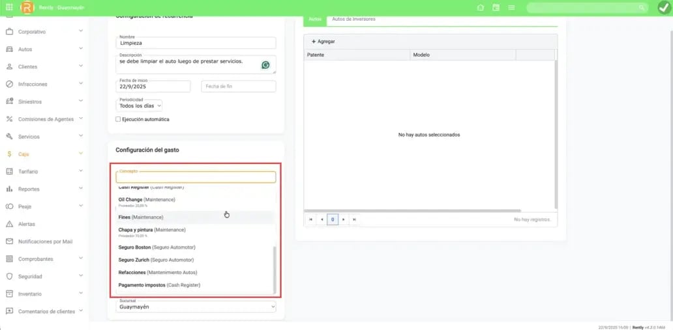Image resolution: width=673 pixels, height=330 pixels.
Task: Click the Agregar button
Action: [323, 42]
